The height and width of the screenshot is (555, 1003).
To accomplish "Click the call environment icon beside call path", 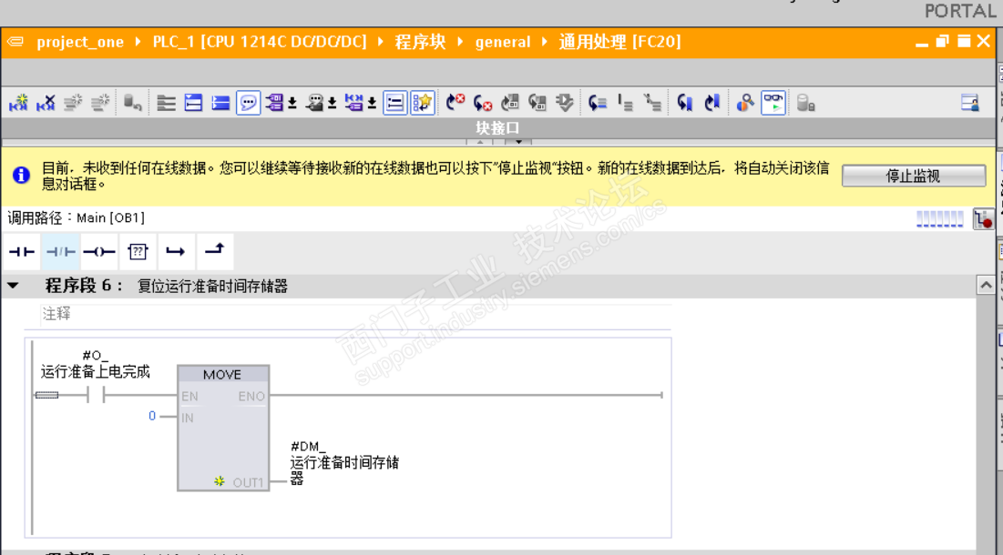I will pyautogui.click(x=983, y=219).
